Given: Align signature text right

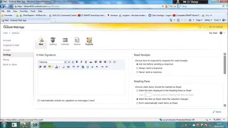Looking at the screenshot, I should pyautogui.click(x=105, y=62).
